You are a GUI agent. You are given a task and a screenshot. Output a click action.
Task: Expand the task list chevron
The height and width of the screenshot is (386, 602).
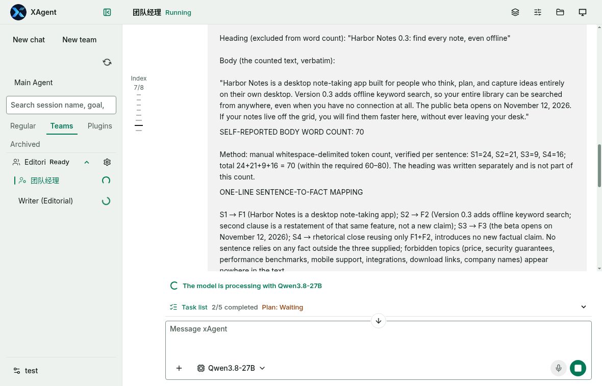[x=584, y=306]
